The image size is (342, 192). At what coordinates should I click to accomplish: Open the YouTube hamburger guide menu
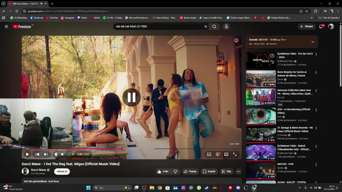click(x=6, y=26)
